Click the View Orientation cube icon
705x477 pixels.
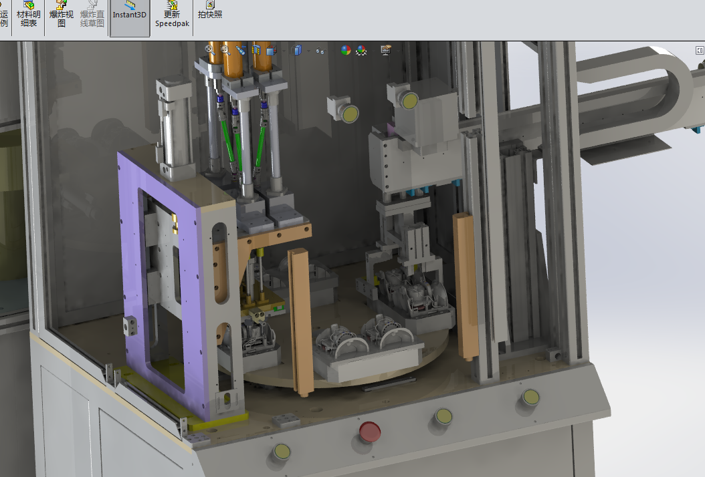[x=271, y=50]
